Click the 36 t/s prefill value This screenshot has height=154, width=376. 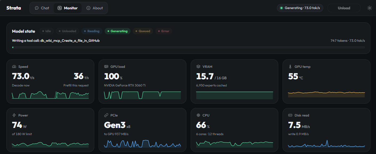(81, 76)
